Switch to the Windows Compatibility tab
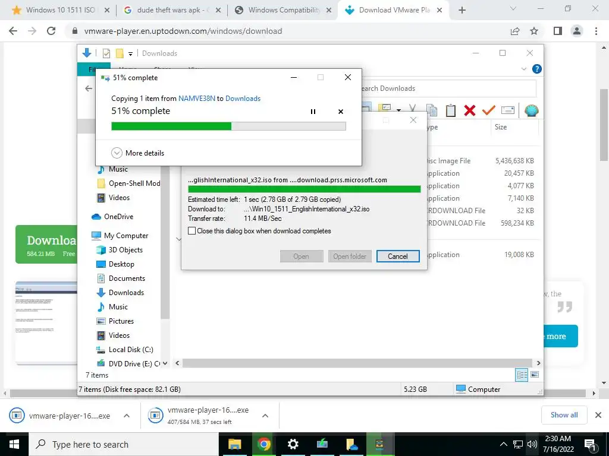The height and width of the screenshot is (456, 609). 282,10
